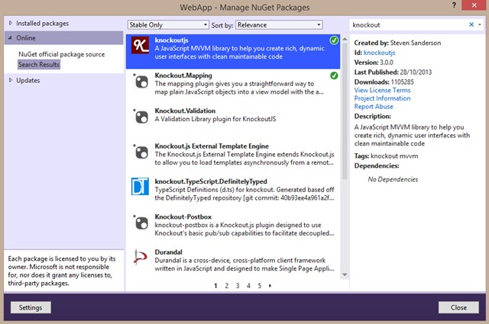This screenshot has height=324, width=489.
Task: Click the Tags knockout mvvm line
Action: (x=386, y=156)
